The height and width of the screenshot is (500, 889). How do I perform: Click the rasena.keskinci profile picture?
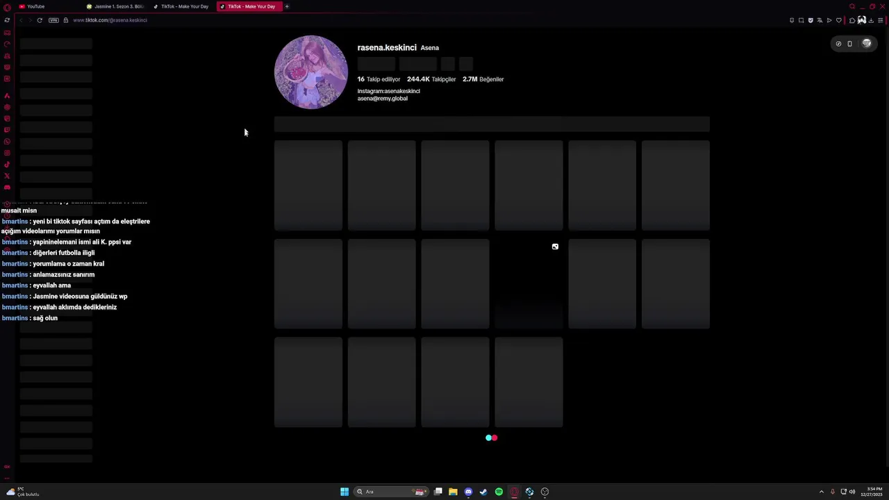310,72
